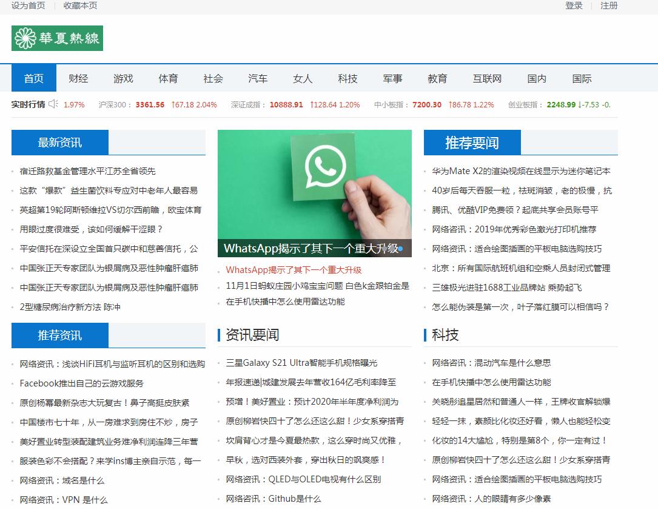Go to the 体育 section
658x509 pixels.
click(168, 78)
